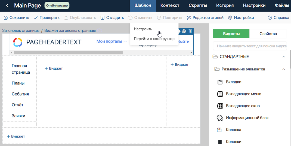Click the Сохранить save icon button
The width and height of the screenshot is (291, 146).
[5, 18]
